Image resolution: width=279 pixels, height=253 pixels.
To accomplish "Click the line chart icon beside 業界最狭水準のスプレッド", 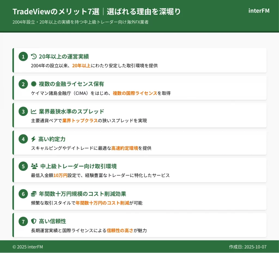I will (34, 111).
